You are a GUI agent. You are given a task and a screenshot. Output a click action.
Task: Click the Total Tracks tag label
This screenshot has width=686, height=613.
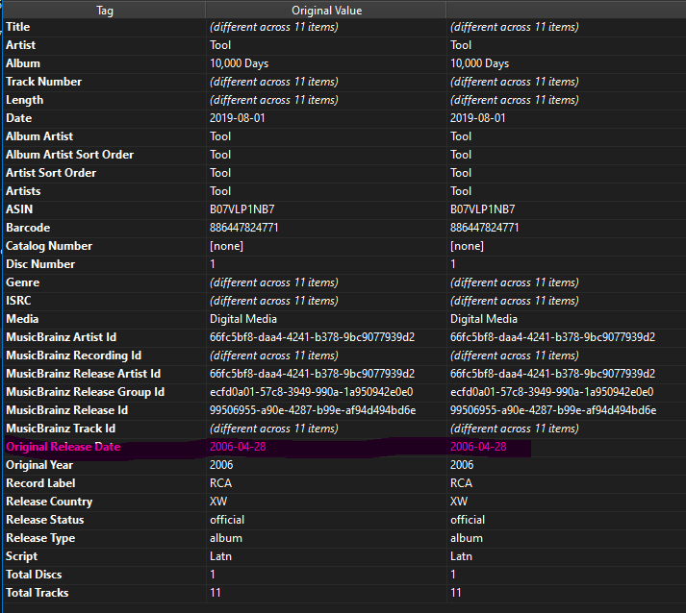click(38, 593)
